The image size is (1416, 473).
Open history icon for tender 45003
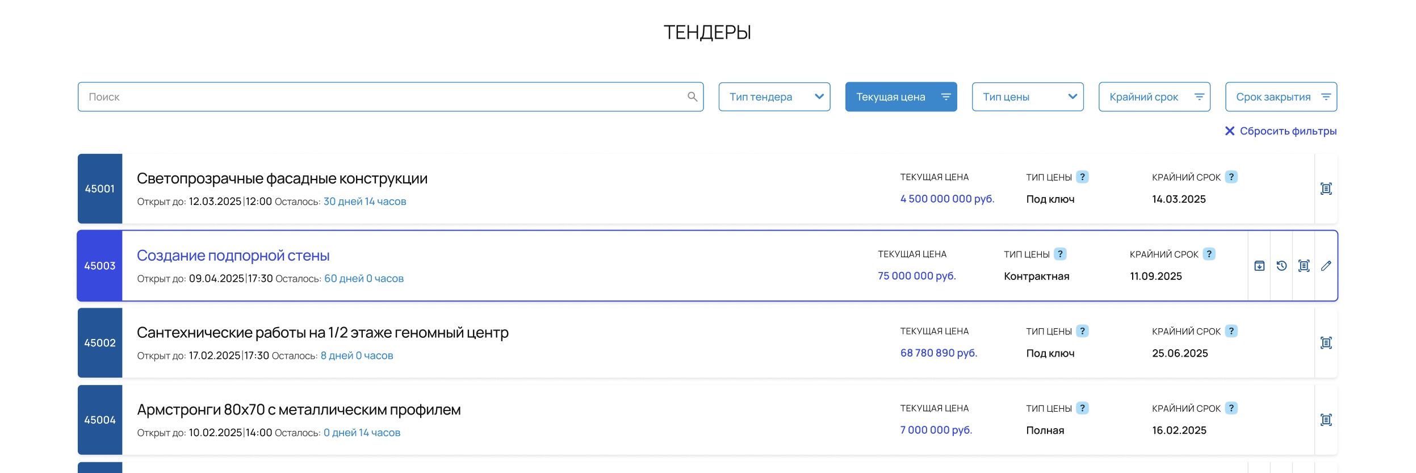coord(1281,266)
